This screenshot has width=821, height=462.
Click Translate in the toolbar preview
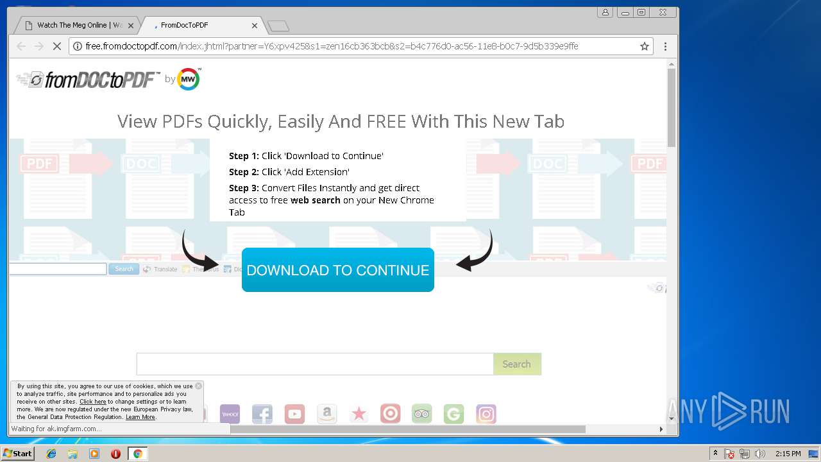click(x=160, y=269)
